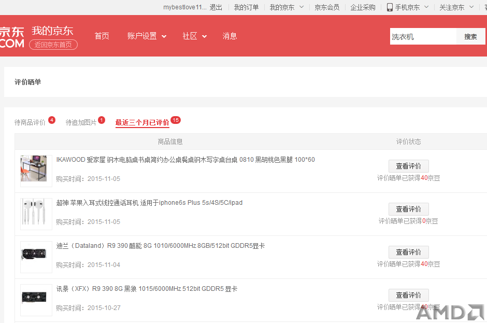487x323 pixels.
Task: Select the 最近三个月已评价 tab
Action: click(x=142, y=122)
